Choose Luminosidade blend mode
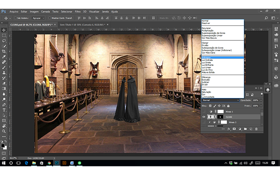Screen dimensions: 280x175 coord(208,97)
